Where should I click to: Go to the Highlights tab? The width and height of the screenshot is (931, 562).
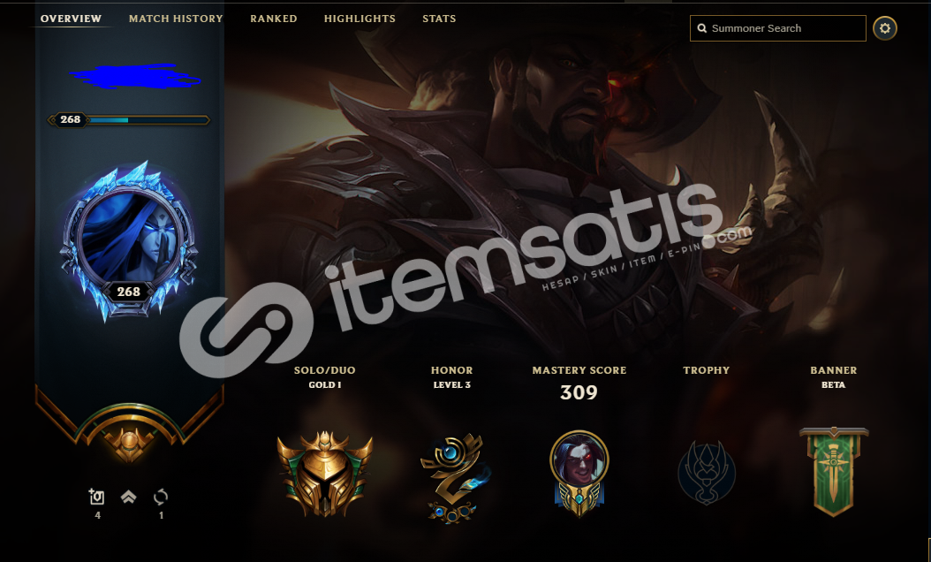(360, 19)
